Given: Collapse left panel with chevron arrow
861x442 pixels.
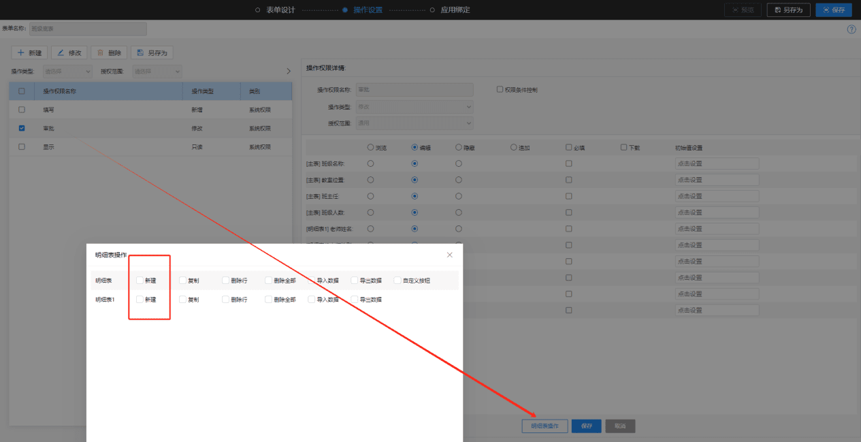Looking at the screenshot, I should pyautogui.click(x=288, y=71).
